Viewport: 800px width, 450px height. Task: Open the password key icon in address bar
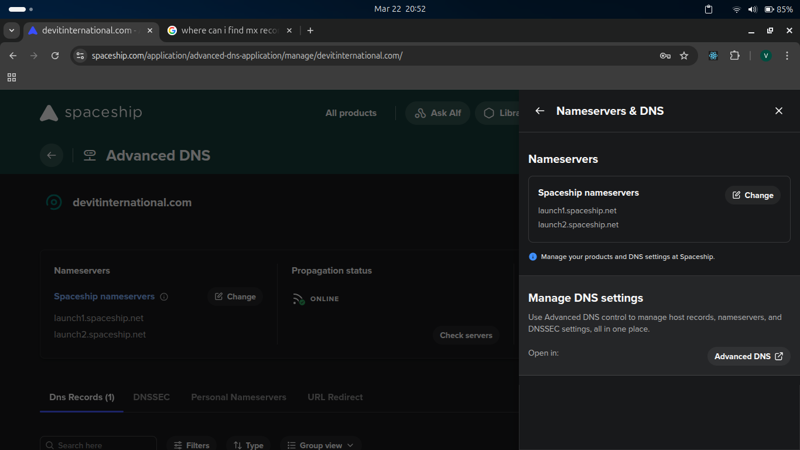[x=665, y=56]
